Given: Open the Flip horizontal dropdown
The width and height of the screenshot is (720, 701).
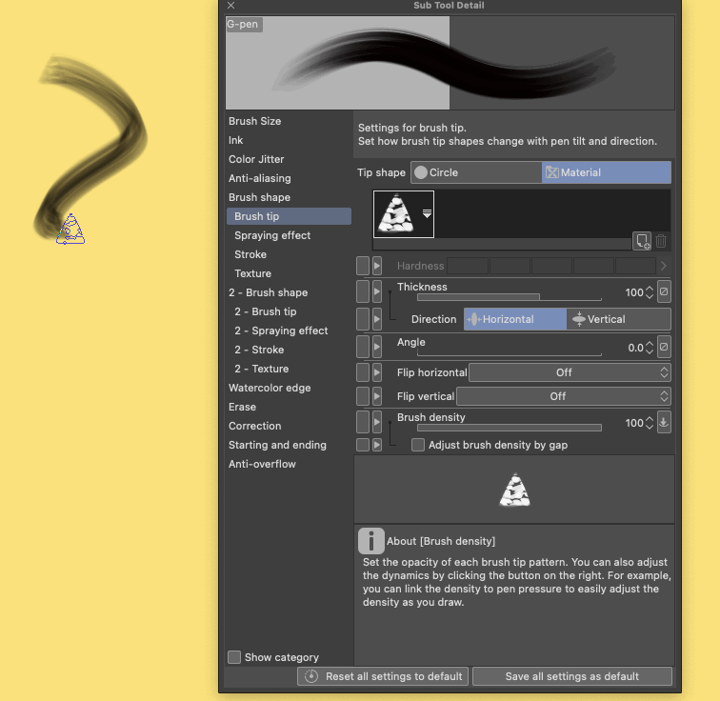Looking at the screenshot, I should pyautogui.click(x=570, y=372).
